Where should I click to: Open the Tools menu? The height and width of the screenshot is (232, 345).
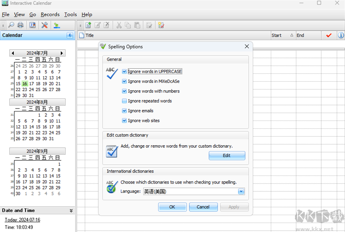click(x=70, y=14)
